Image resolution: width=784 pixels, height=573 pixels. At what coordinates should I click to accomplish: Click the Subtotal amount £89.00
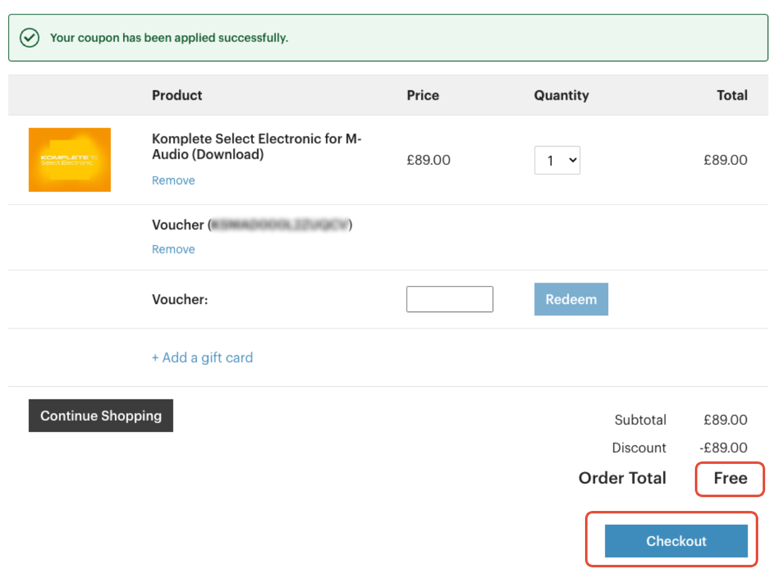coord(726,420)
